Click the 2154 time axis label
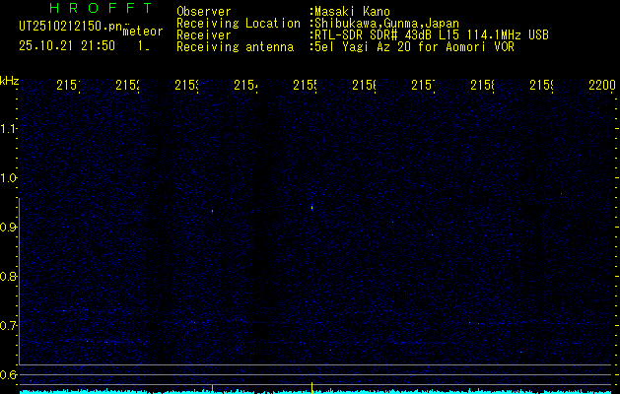620x394 pixels. coord(245,85)
